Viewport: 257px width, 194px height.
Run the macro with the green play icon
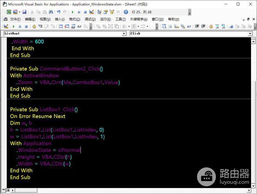73,12
